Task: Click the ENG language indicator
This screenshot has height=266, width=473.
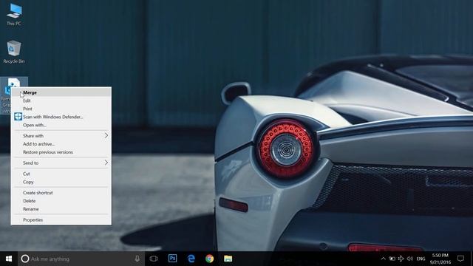Action: click(421, 259)
